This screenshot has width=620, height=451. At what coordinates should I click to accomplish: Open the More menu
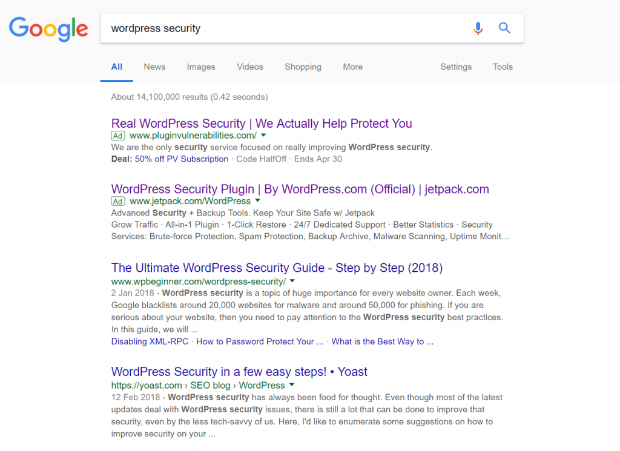353,67
